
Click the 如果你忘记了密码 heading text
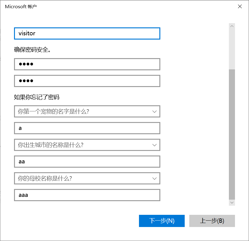(x=37, y=97)
